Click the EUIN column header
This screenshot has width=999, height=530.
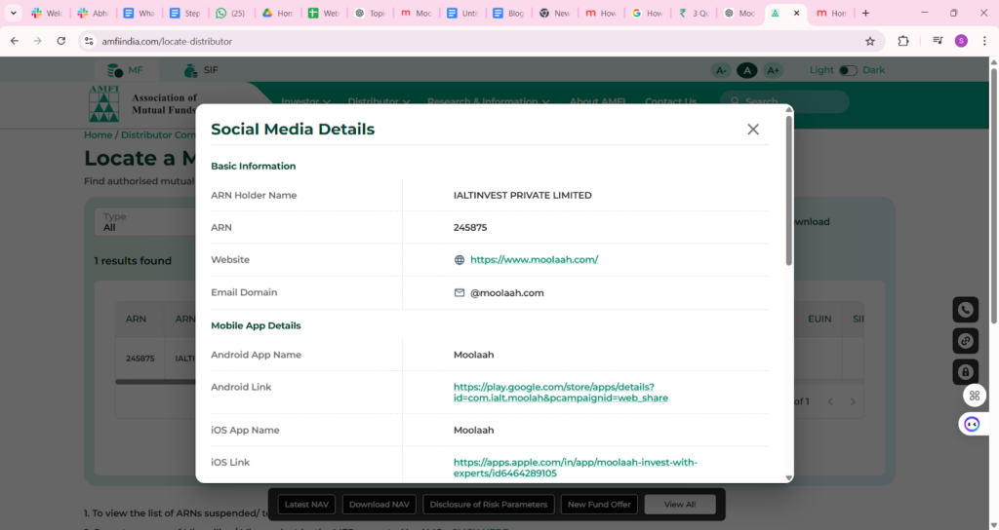[819, 319]
